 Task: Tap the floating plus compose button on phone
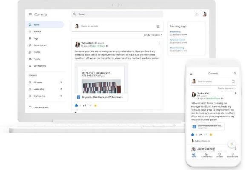click(x=232, y=144)
